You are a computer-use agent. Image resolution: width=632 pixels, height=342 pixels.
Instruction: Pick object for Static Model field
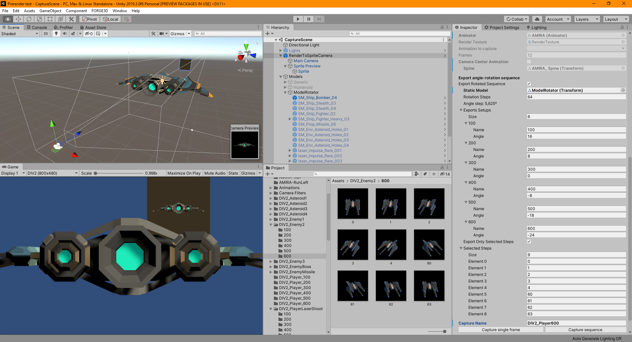(x=623, y=90)
